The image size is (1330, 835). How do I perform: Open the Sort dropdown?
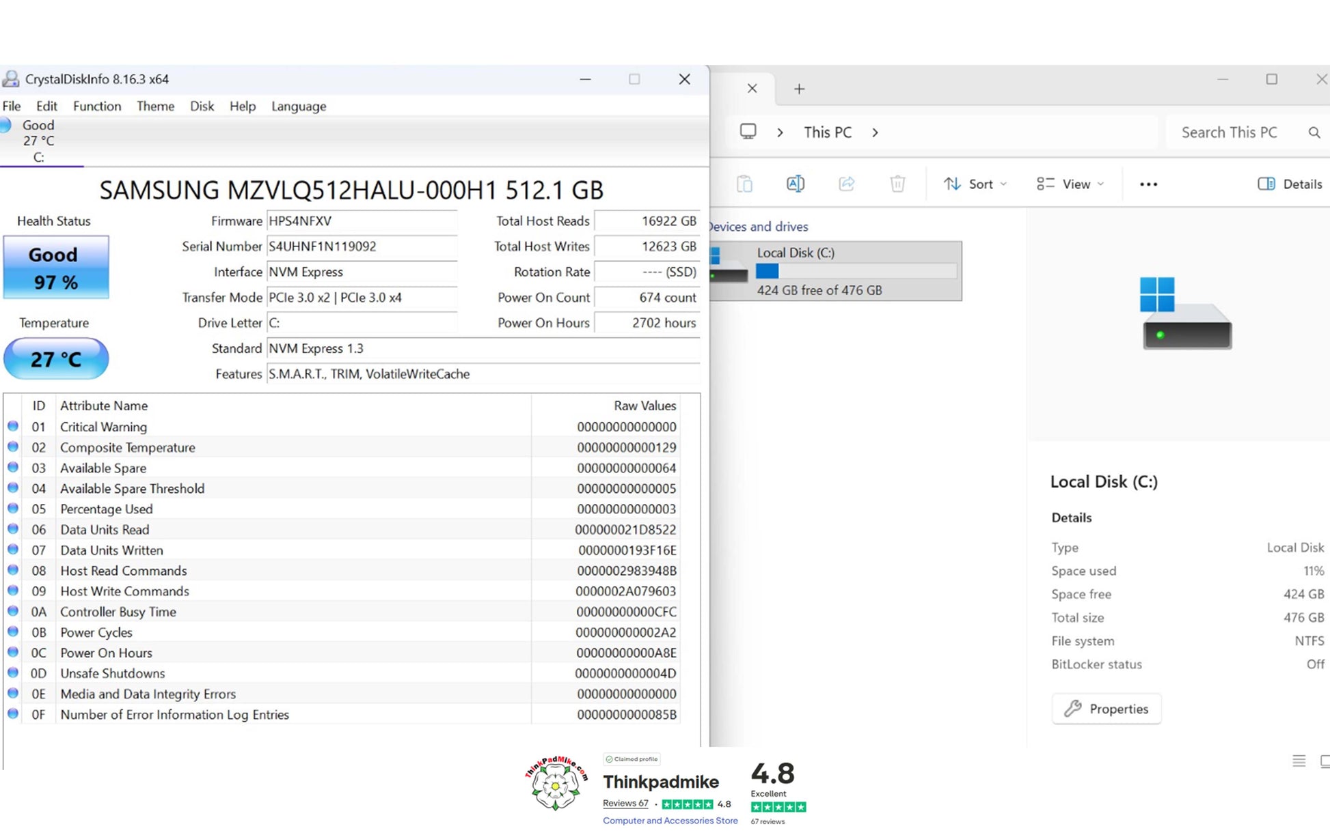click(975, 184)
